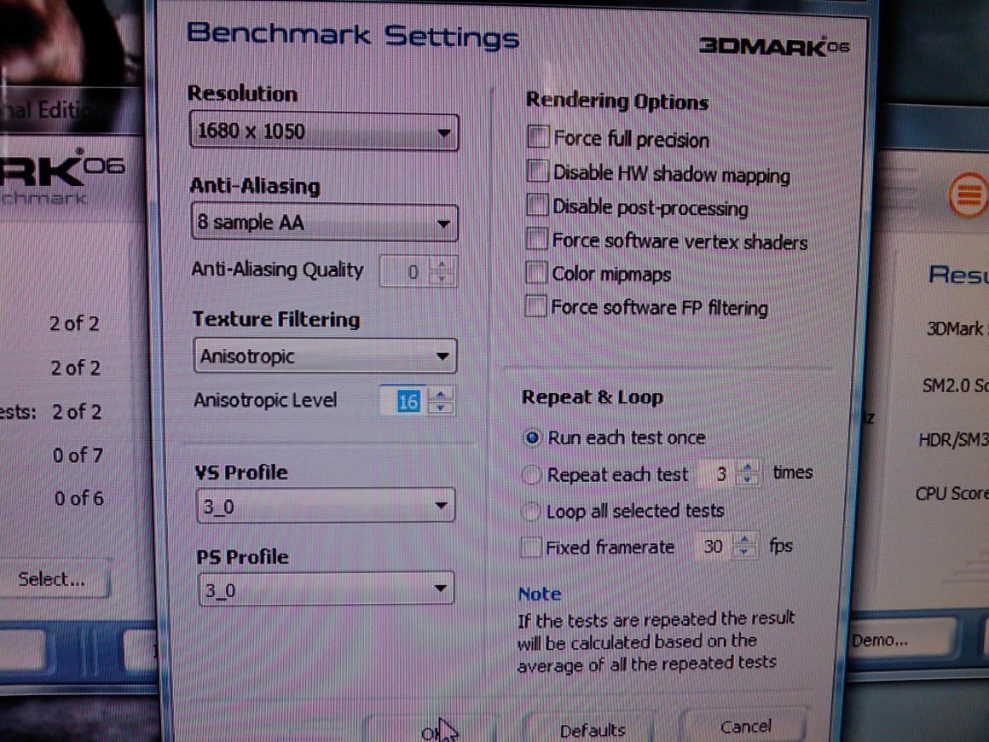Click the '0 of 7' tests count text
Viewport: 989px width, 742px height.
[x=77, y=455]
